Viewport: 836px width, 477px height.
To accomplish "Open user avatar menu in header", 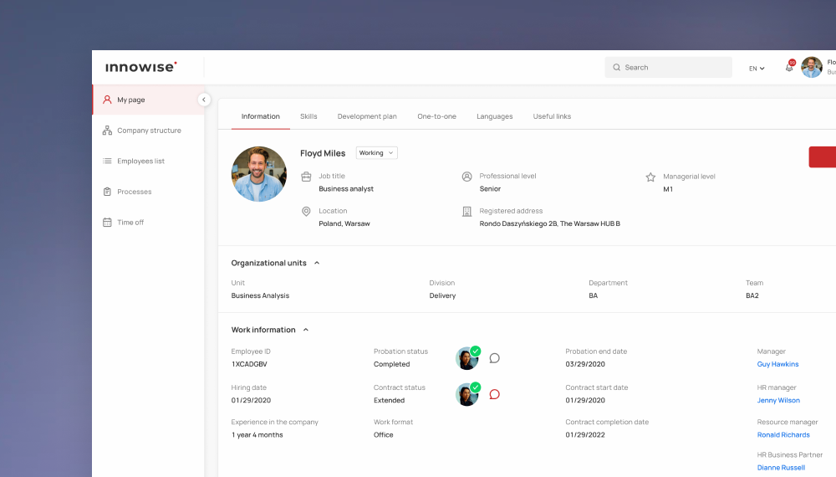I will pyautogui.click(x=812, y=67).
